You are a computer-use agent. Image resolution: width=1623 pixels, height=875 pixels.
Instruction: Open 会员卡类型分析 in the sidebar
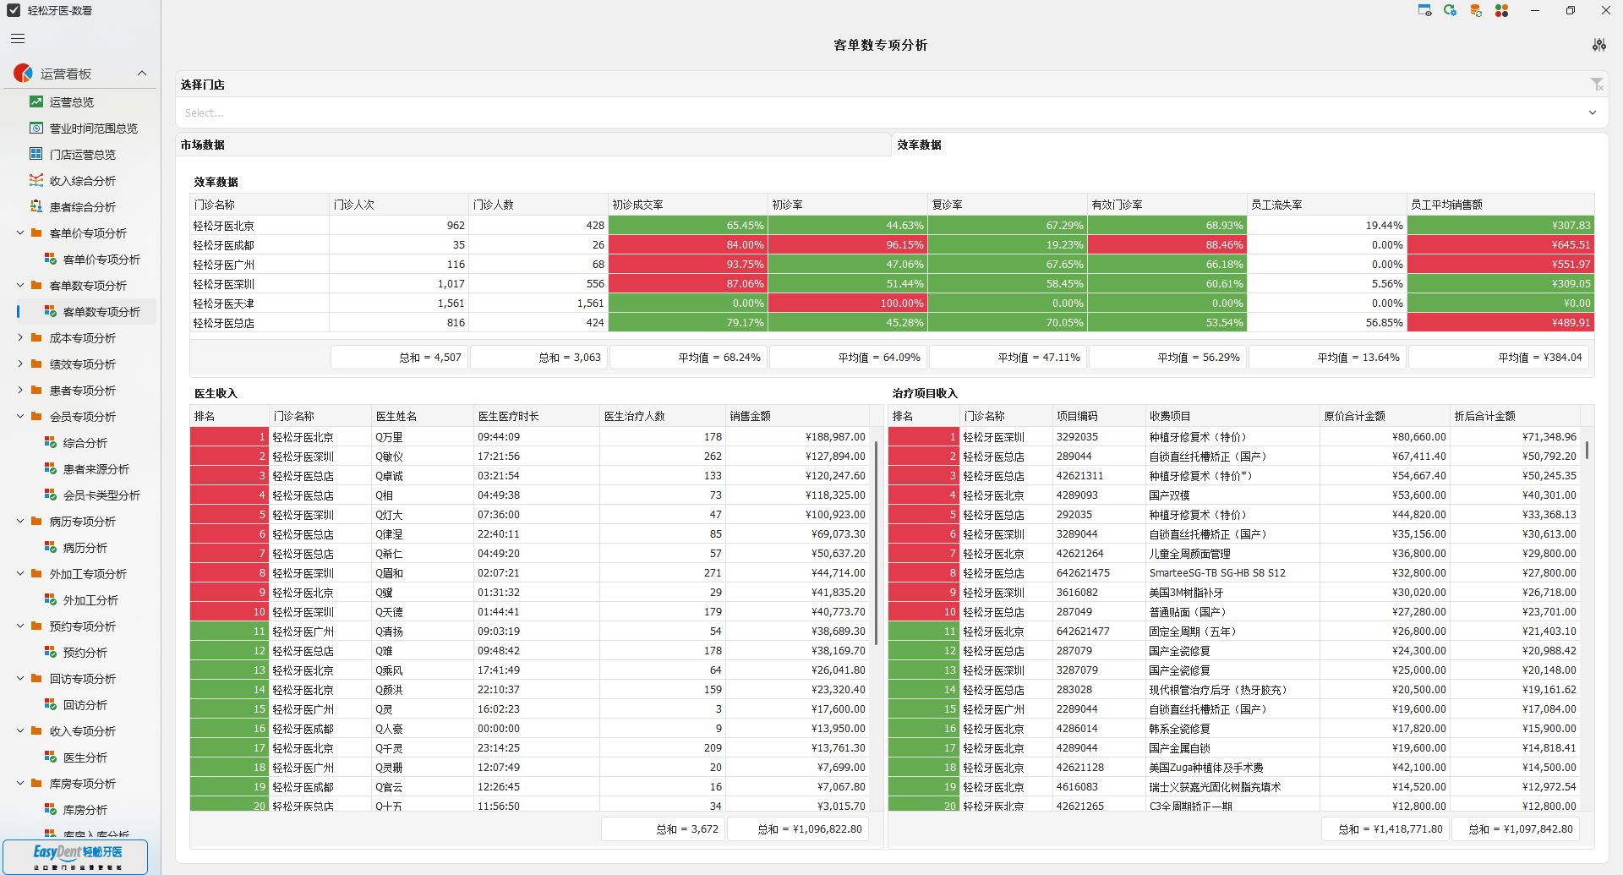coord(101,495)
